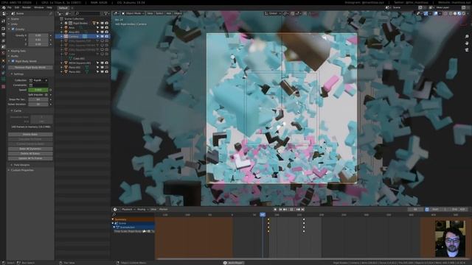Select the Area light object row
Screen dimensions: 472x265
pyautogui.click(x=83, y=28)
